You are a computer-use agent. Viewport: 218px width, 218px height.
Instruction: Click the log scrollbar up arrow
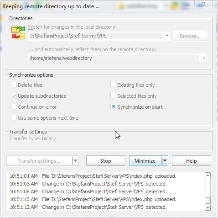click(208, 175)
